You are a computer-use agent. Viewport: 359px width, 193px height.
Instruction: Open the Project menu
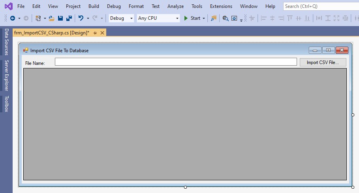(x=73, y=6)
